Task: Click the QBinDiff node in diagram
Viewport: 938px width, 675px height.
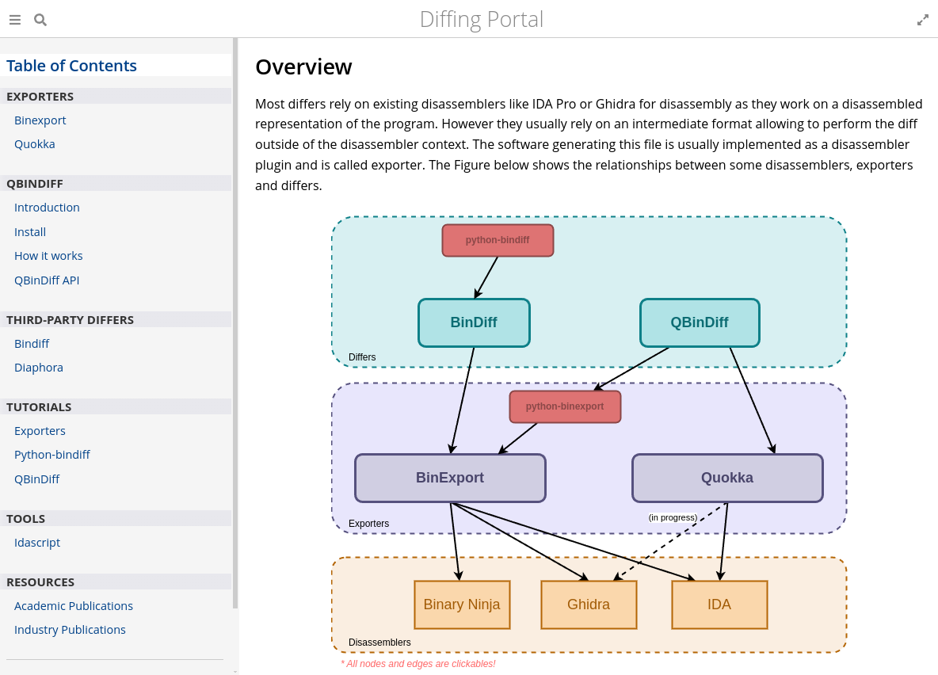Action: pyautogui.click(x=700, y=322)
